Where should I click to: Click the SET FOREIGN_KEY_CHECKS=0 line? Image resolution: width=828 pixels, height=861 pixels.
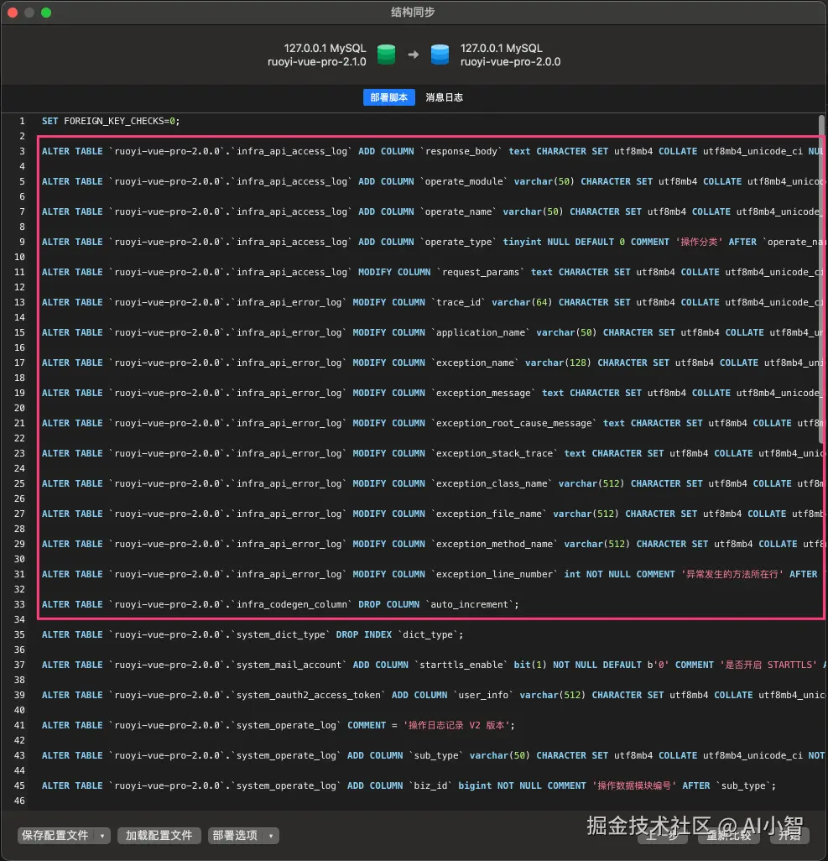111,121
